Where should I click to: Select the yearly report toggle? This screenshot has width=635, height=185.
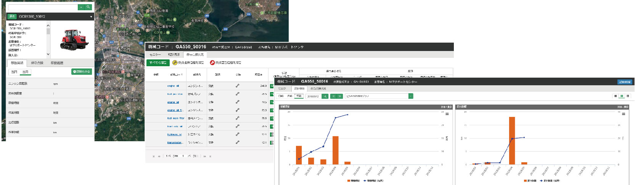click(299, 96)
